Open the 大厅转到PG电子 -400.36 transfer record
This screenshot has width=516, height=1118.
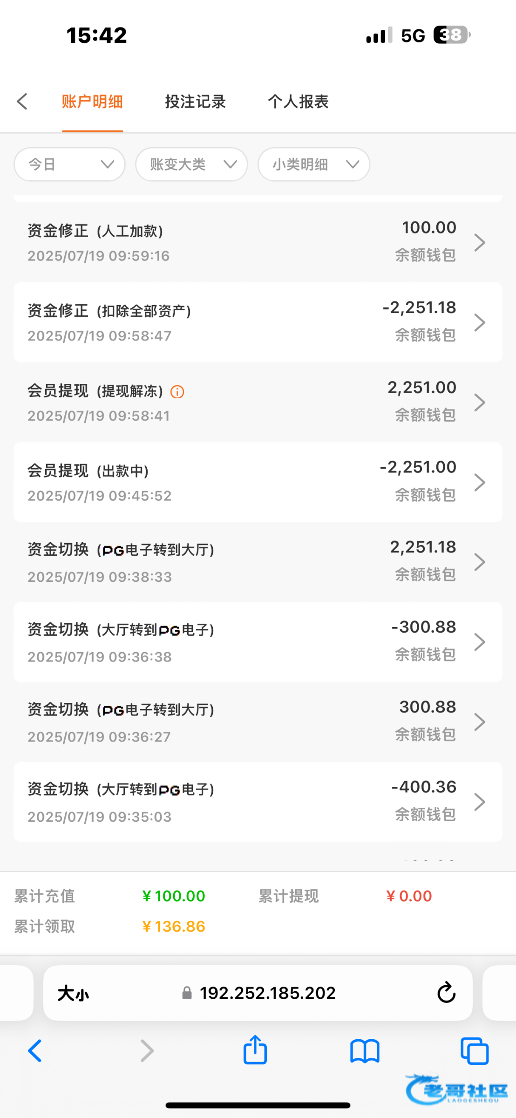(258, 801)
